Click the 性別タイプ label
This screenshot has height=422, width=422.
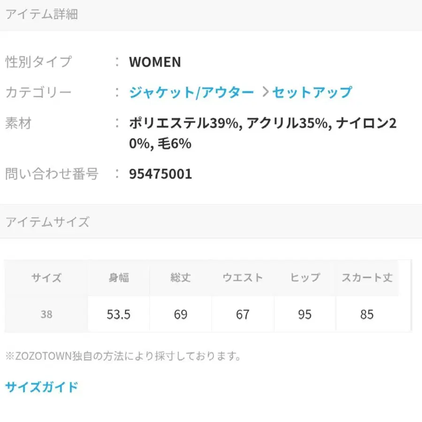pyautogui.click(x=38, y=61)
